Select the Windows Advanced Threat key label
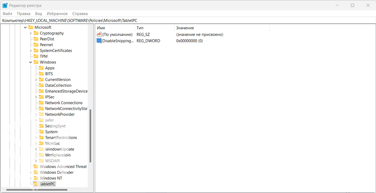Image resolution: width=376 pixels, height=193 pixels. click(x=63, y=167)
